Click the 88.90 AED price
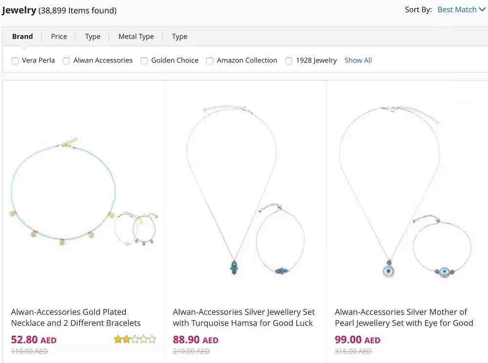 click(x=195, y=340)
